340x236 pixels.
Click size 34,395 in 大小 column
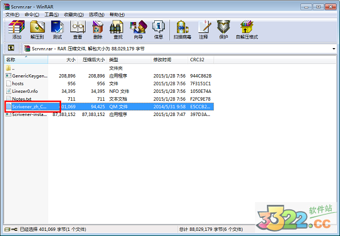(69, 91)
